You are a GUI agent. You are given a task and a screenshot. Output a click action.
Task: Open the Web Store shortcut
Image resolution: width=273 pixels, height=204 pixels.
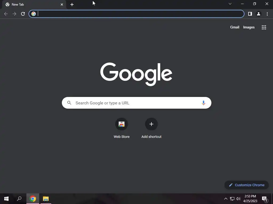122,128
